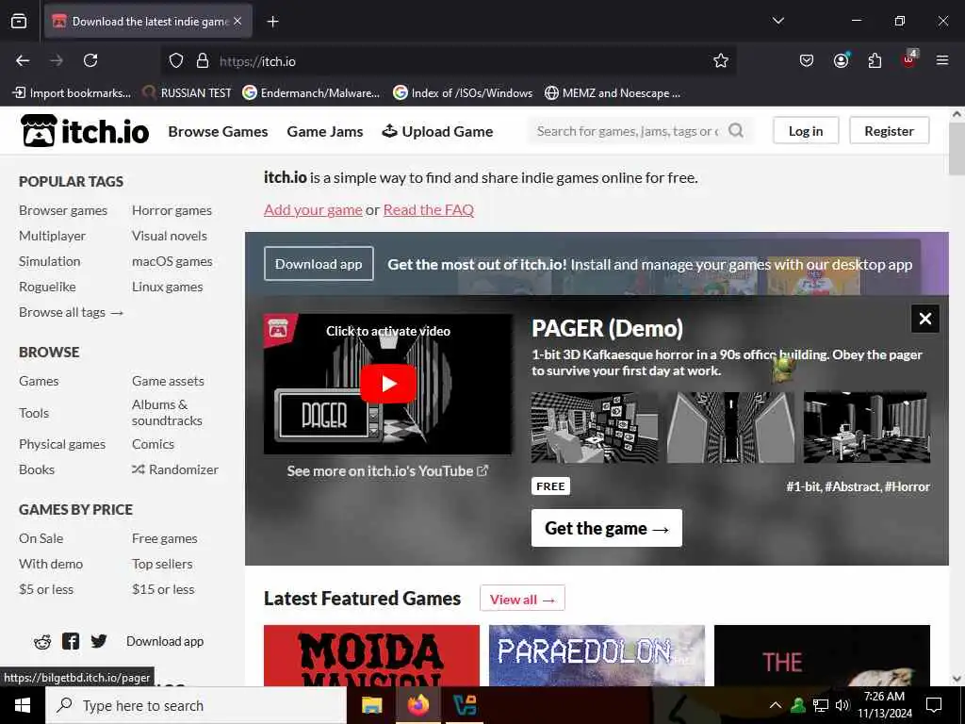Click the itch.io logo
965x724 pixels.
point(85,130)
